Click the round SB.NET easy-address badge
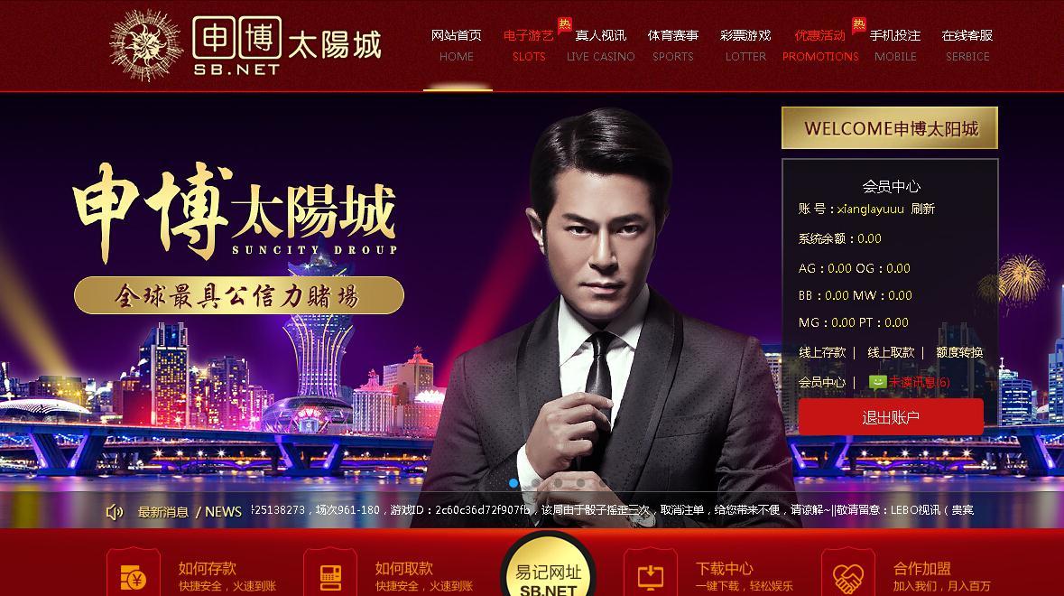 pos(549,567)
